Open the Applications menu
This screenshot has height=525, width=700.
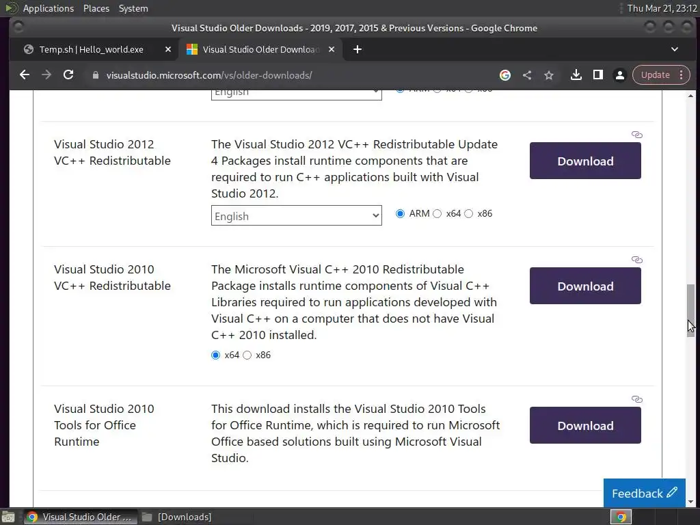pos(49,8)
